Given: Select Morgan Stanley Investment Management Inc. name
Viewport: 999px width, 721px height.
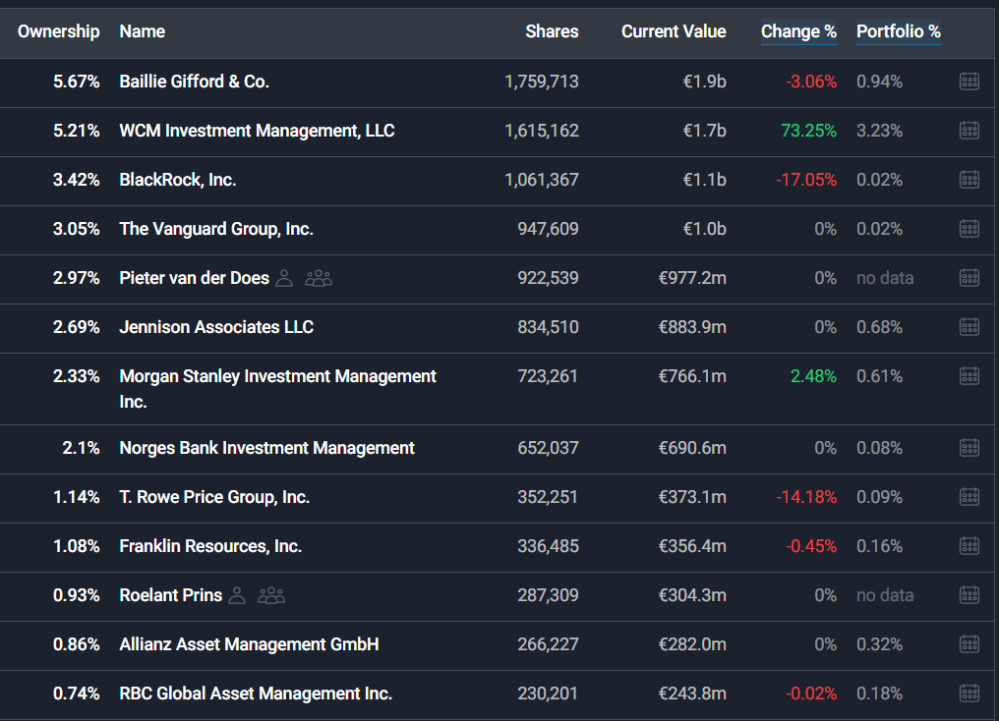Looking at the screenshot, I should point(278,389).
